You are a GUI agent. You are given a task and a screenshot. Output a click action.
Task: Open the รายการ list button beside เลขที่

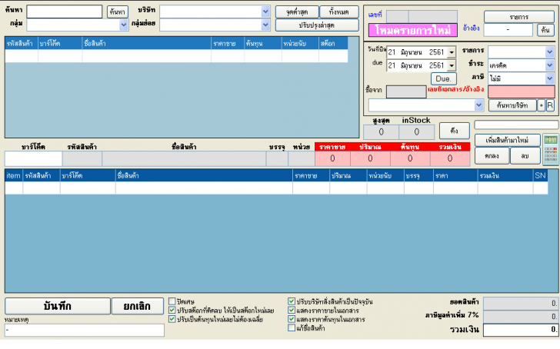(x=519, y=16)
